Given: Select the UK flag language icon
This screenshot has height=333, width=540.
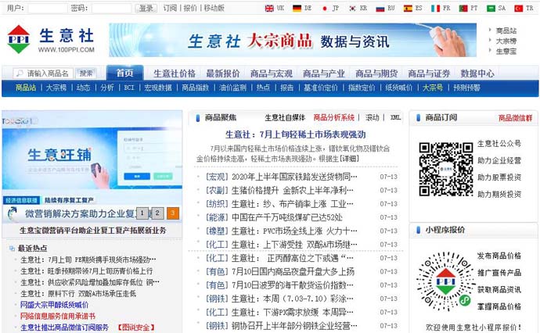Looking at the screenshot, I should coord(269,9).
